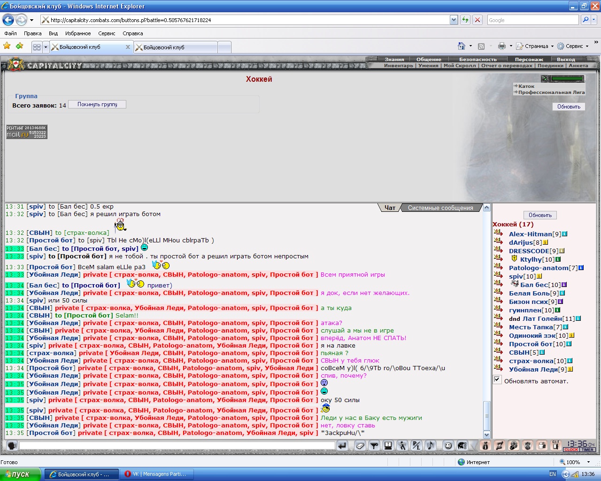Focus the chat message input field
Screen dimensions: 601x481
point(177,446)
